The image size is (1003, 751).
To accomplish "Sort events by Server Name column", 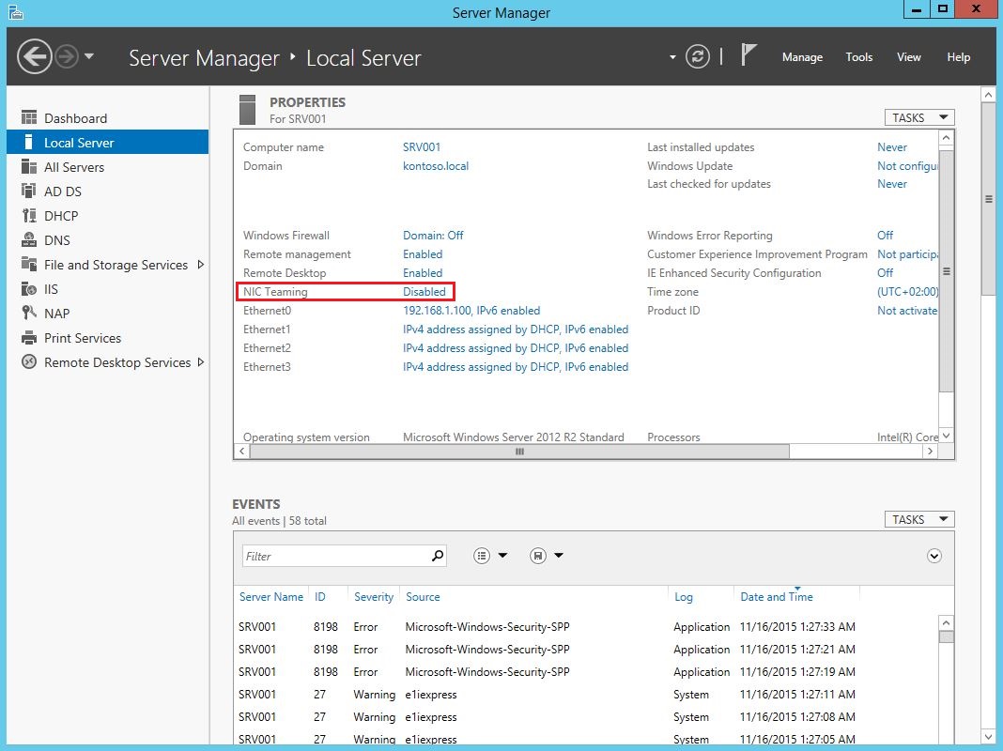I will tap(271, 596).
